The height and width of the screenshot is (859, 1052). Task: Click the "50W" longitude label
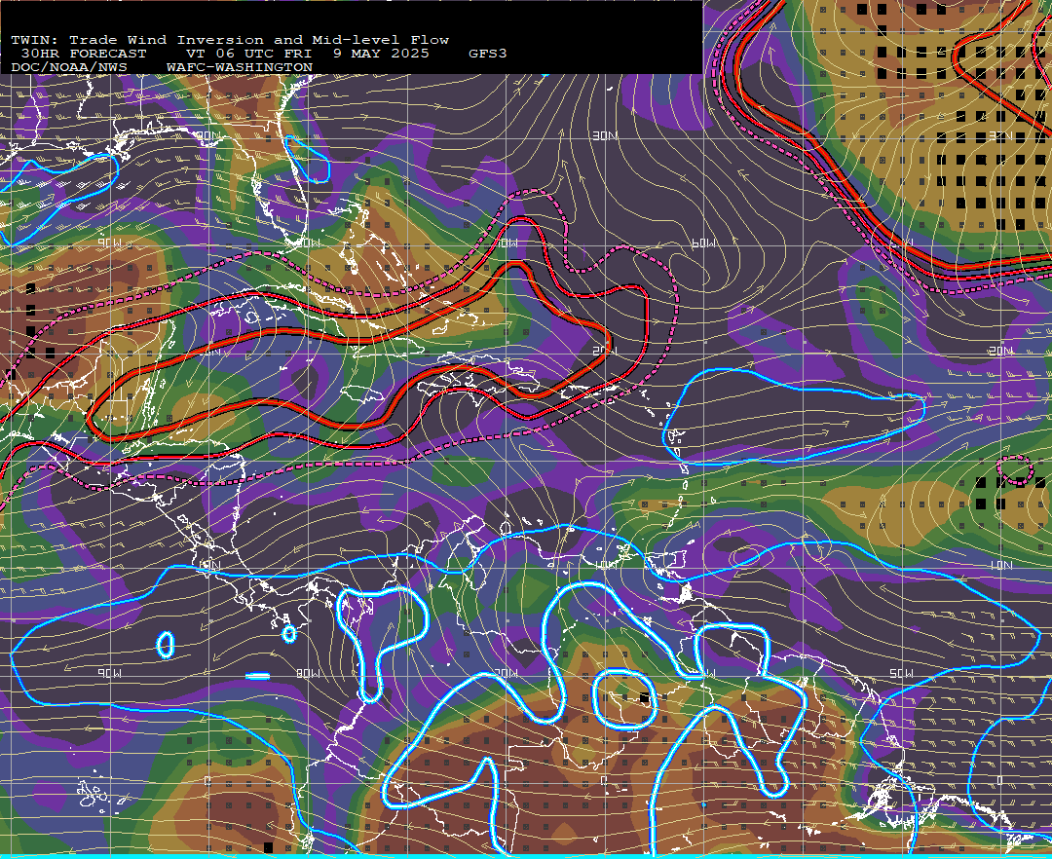901,673
